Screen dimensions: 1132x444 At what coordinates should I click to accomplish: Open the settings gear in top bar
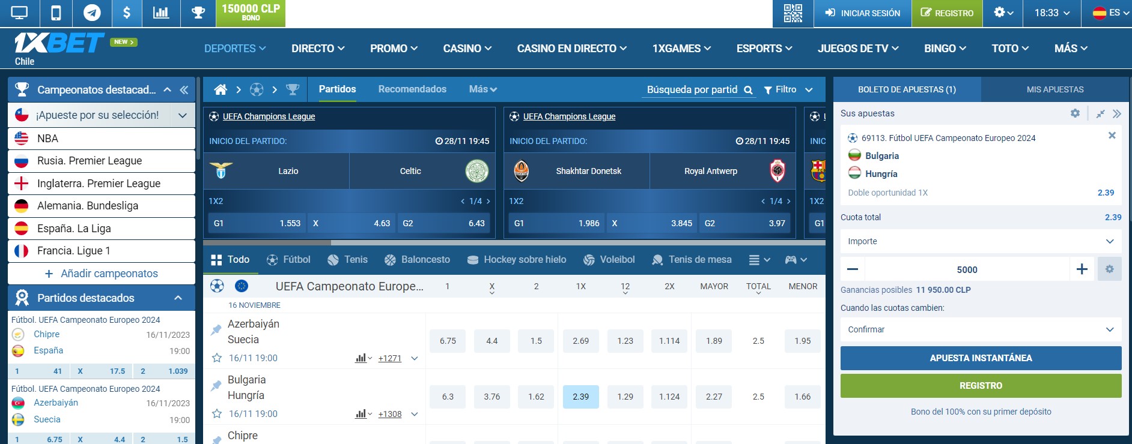[x=1003, y=13]
